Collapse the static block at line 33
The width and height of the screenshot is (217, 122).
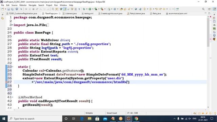coord(13,67)
